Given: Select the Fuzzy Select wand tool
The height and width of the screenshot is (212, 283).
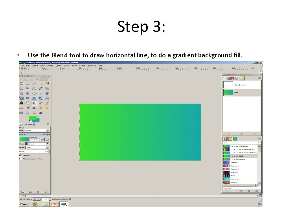Looking at the screenshot, I should coord(41,84).
